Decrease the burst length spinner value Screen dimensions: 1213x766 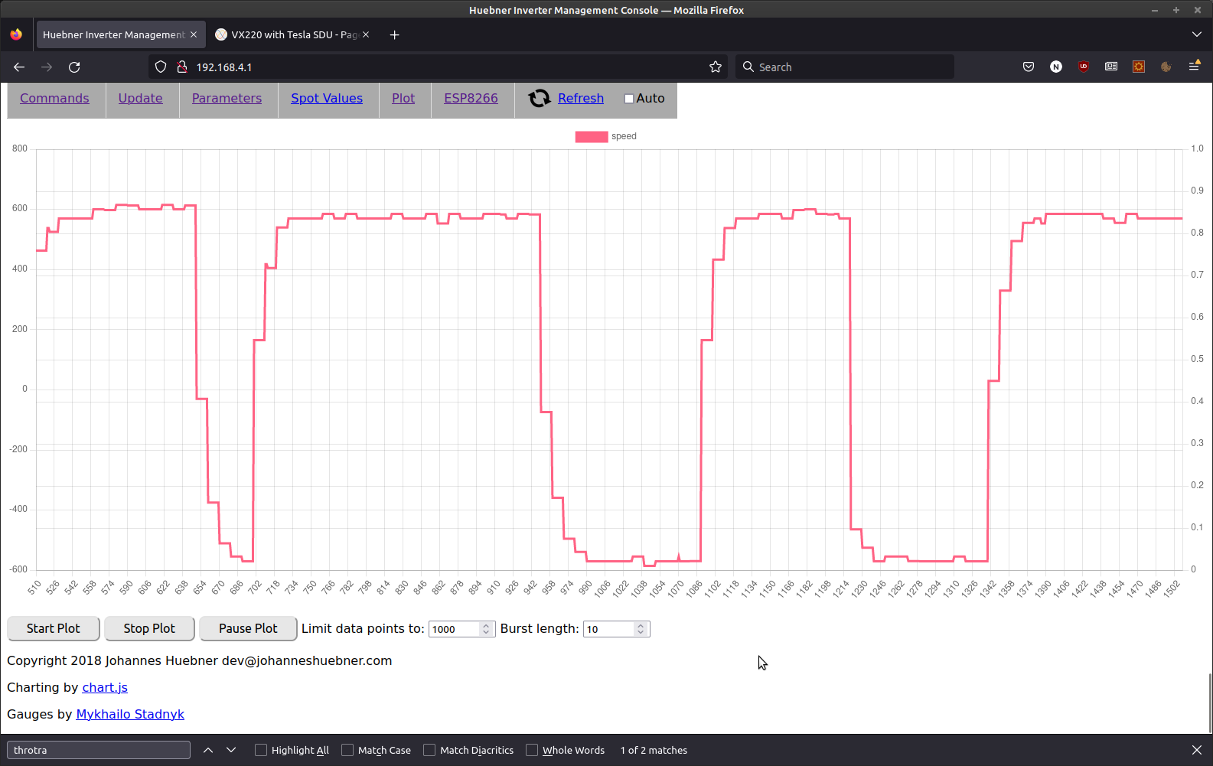[641, 633]
